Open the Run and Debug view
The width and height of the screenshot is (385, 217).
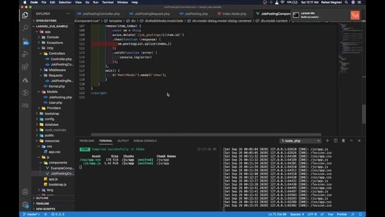click(x=25, y=54)
